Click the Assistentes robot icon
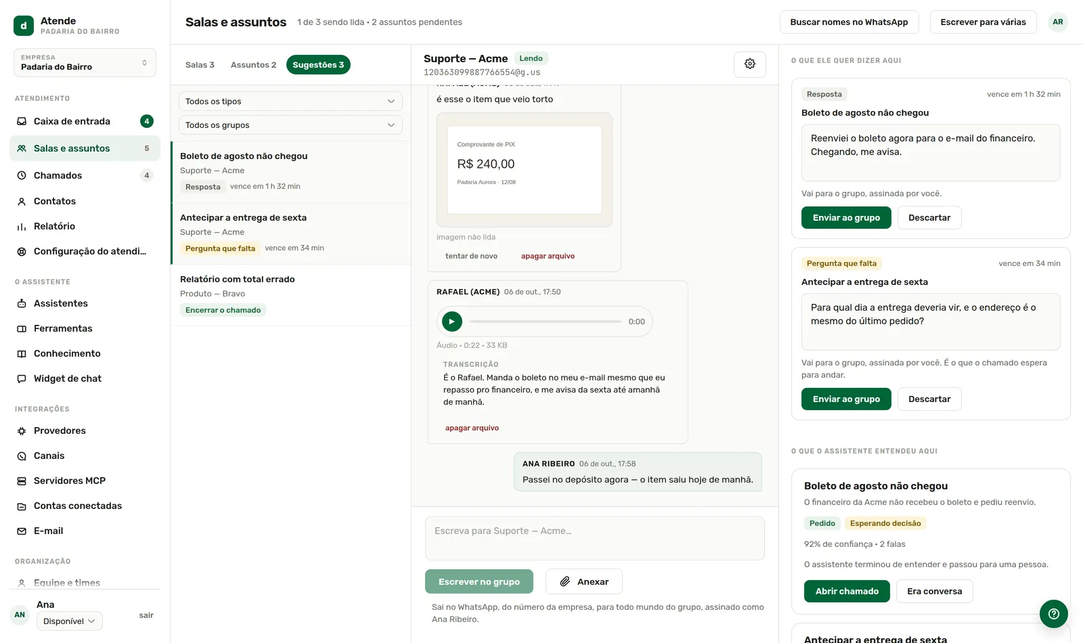Image resolution: width=1083 pixels, height=643 pixels. click(x=22, y=303)
